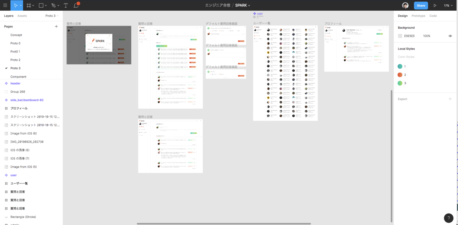Click the blue Share button
Viewport: 458px width, 225px height.
point(421,6)
